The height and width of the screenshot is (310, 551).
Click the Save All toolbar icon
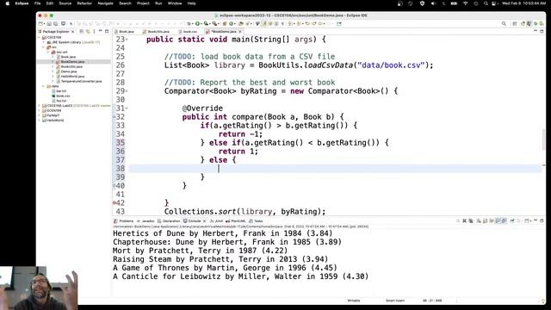[55, 23]
